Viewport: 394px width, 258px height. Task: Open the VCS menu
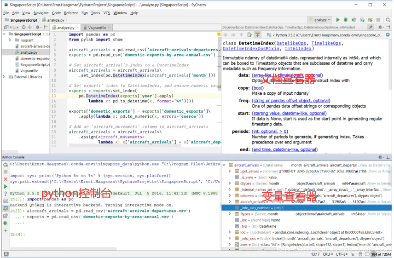107,13
